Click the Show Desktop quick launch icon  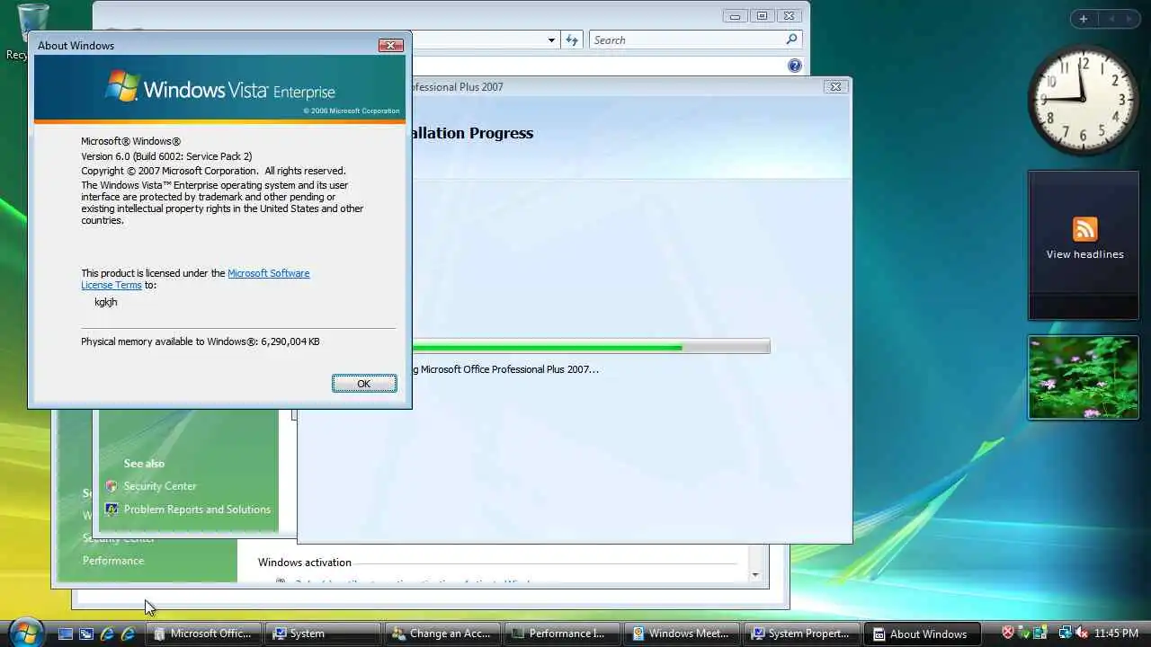pyautogui.click(x=66, y=634)
